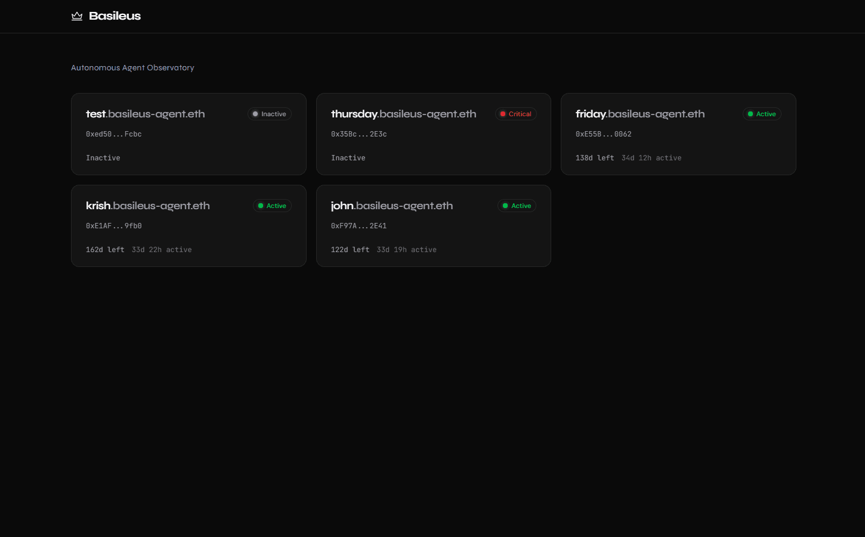Click john's green Active status badge
Screen dimensions: 865x537
517,206
